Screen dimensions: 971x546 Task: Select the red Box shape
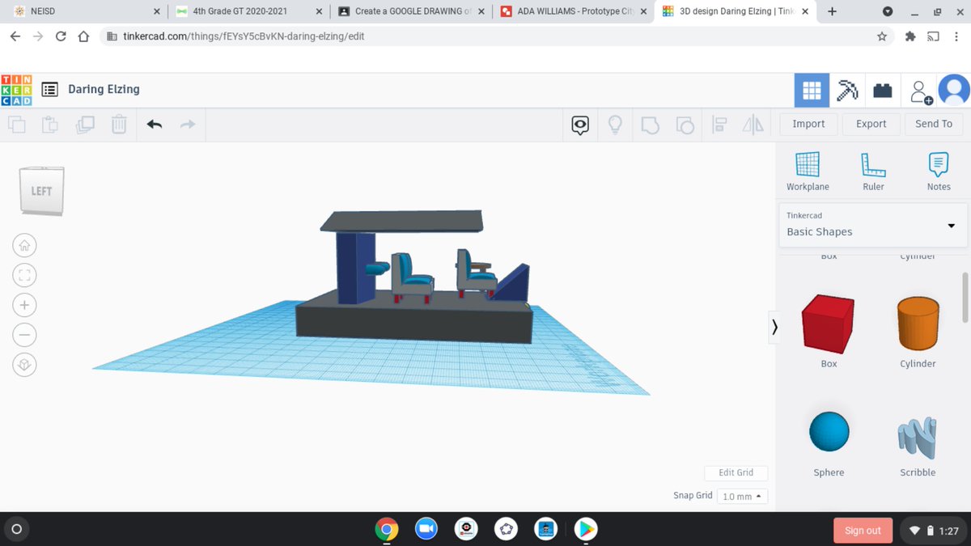pyautogui.click(x=829, y=323)
